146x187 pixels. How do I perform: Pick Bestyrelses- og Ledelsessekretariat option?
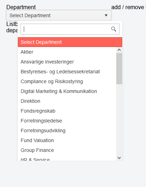pyautogui.click(x=67, y=72)
